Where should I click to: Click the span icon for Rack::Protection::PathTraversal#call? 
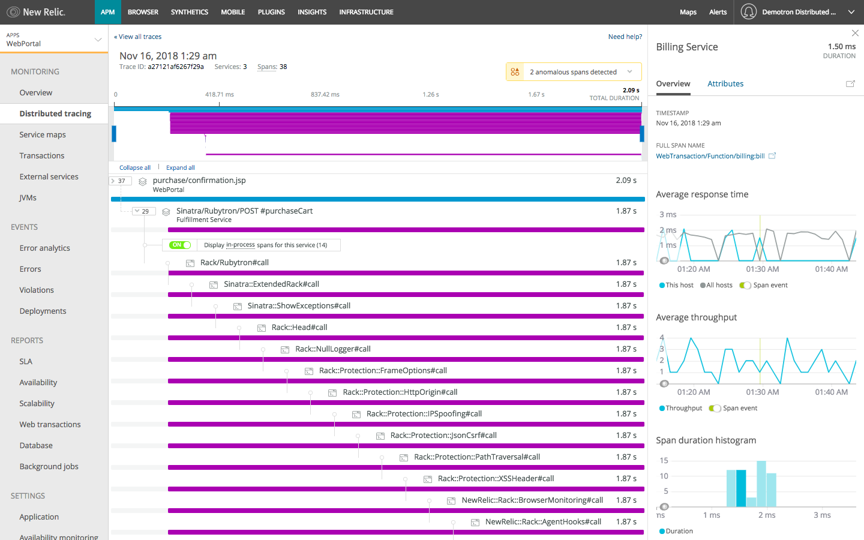tap(404, 458)
